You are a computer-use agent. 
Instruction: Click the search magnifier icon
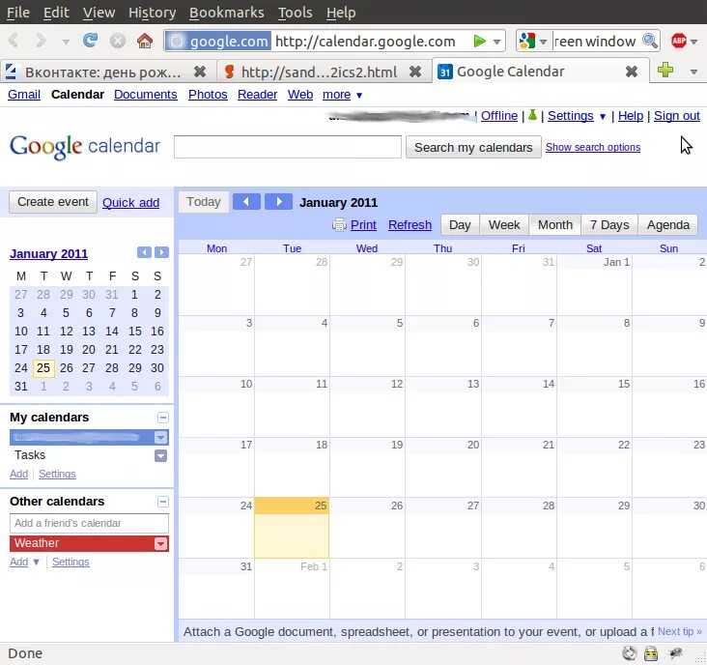pyautogui.click(x=650, y=41)
